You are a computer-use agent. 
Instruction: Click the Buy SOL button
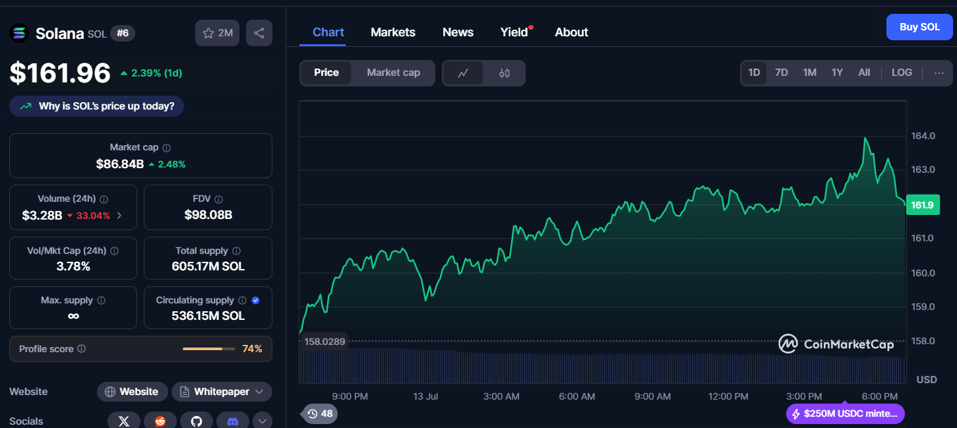(x=919, y=27)
